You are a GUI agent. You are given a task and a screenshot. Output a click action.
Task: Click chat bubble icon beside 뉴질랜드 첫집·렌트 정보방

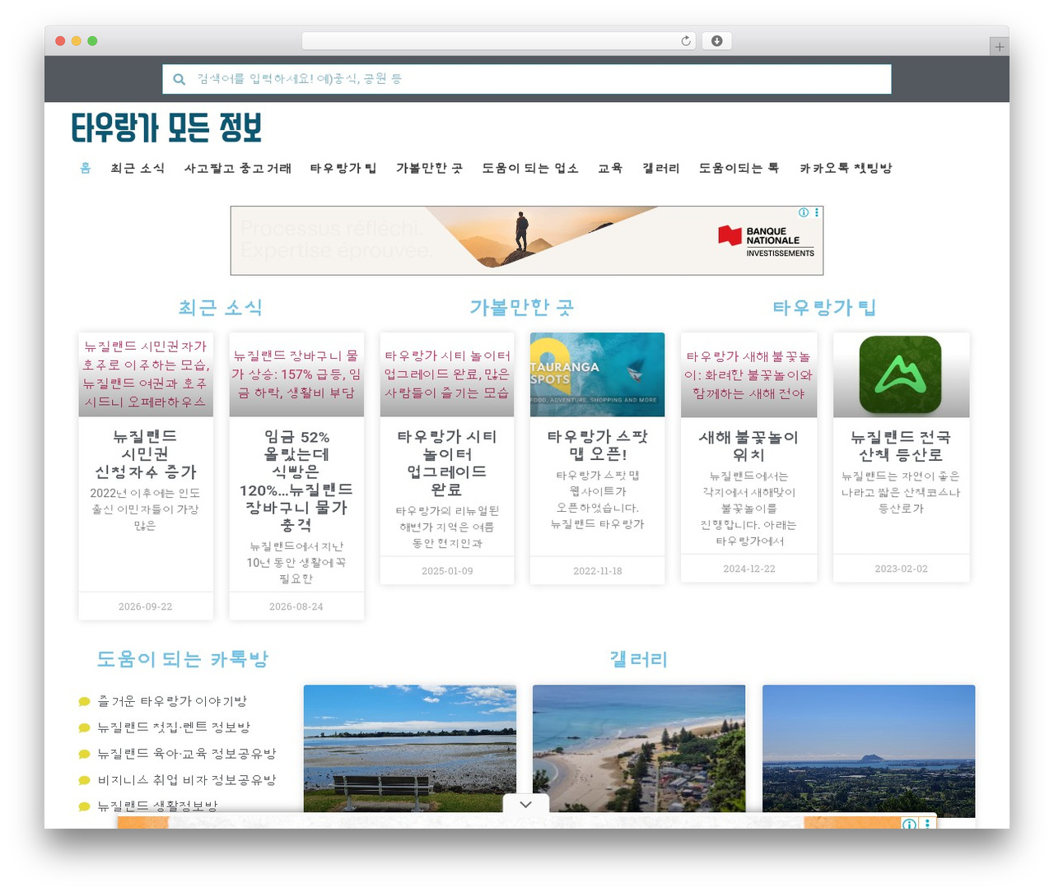(x=84, y=728)
